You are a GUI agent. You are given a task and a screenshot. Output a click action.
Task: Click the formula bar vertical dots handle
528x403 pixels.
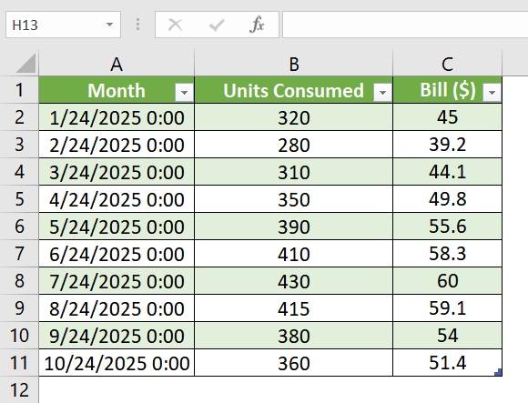[x=137, y=25]
